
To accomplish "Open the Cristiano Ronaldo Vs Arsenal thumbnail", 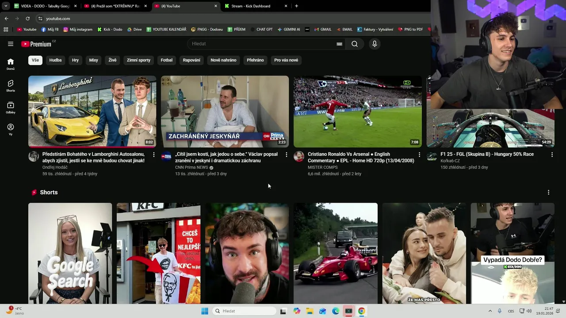I will click(357, 111).
